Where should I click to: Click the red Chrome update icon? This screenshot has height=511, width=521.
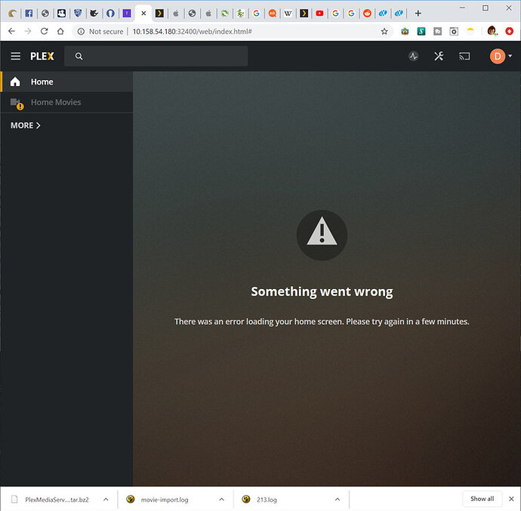pos(509,32)
